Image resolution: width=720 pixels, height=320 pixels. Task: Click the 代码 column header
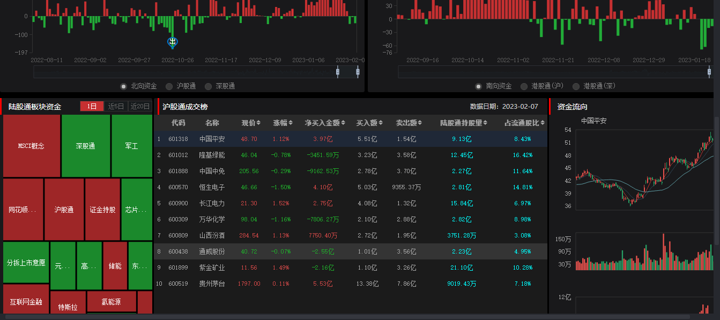(179, 123)
